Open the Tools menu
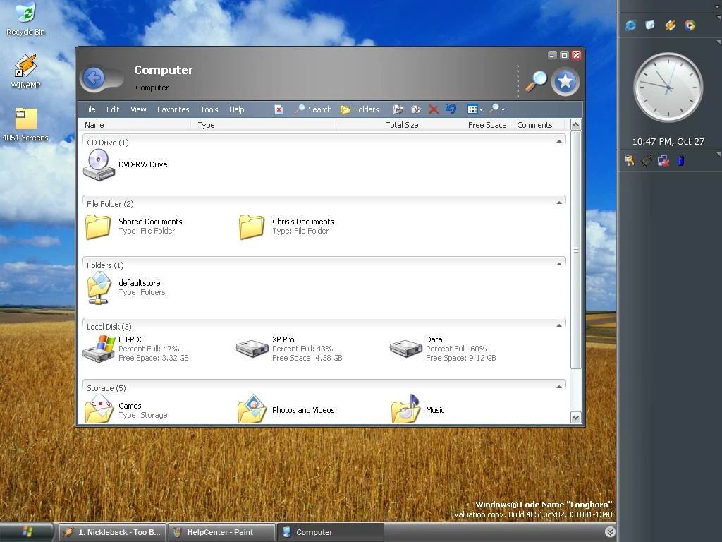This screenshot has height=542, width=722. point(209,109)
